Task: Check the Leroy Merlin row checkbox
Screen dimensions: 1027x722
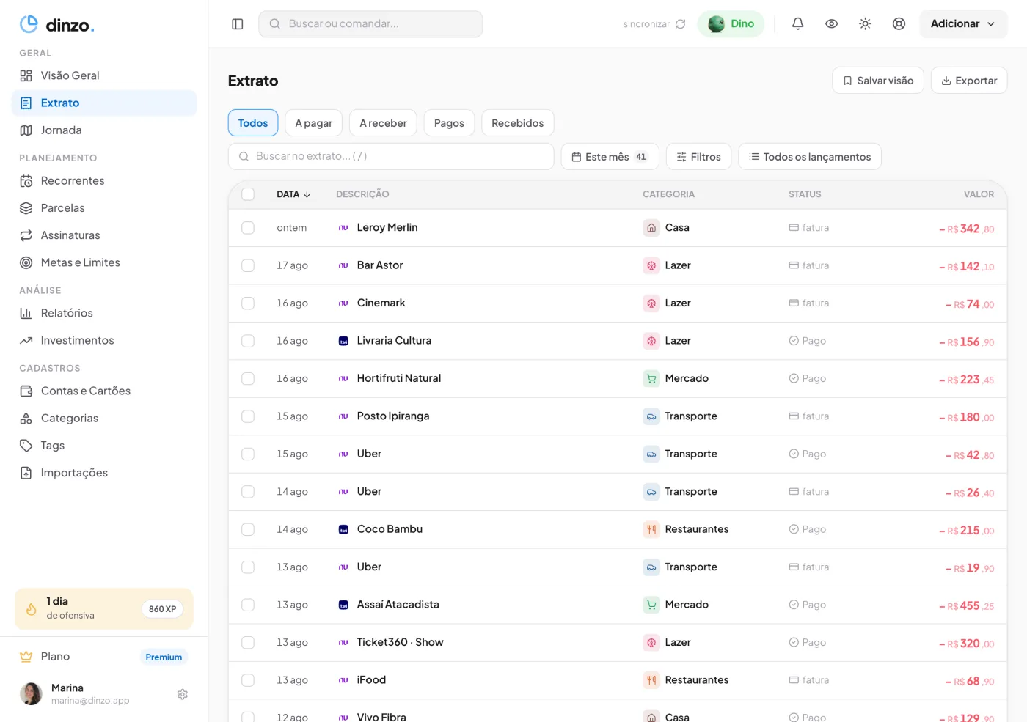Action: pos(248,228)
